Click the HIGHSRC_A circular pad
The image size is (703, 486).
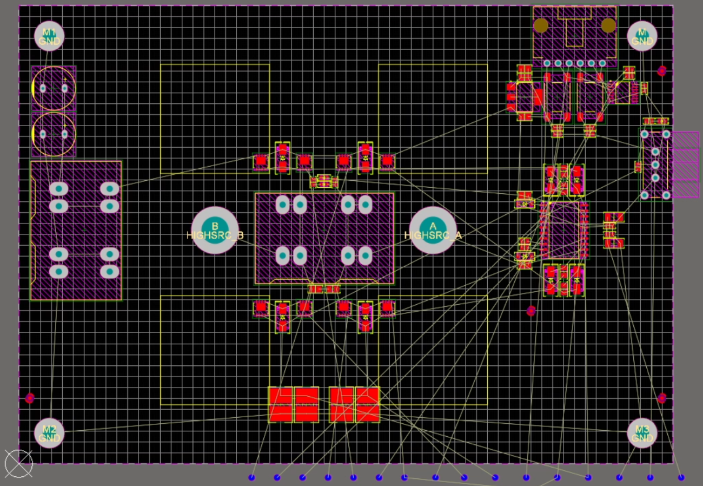coord(433,229)
